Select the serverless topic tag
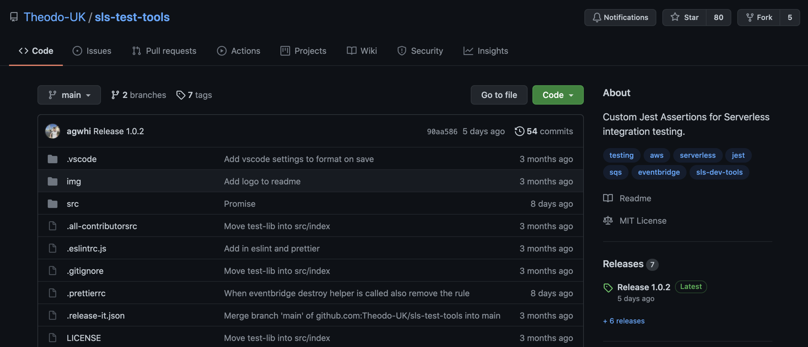Viewport: 808px width, 347px height. pos(697,155)
